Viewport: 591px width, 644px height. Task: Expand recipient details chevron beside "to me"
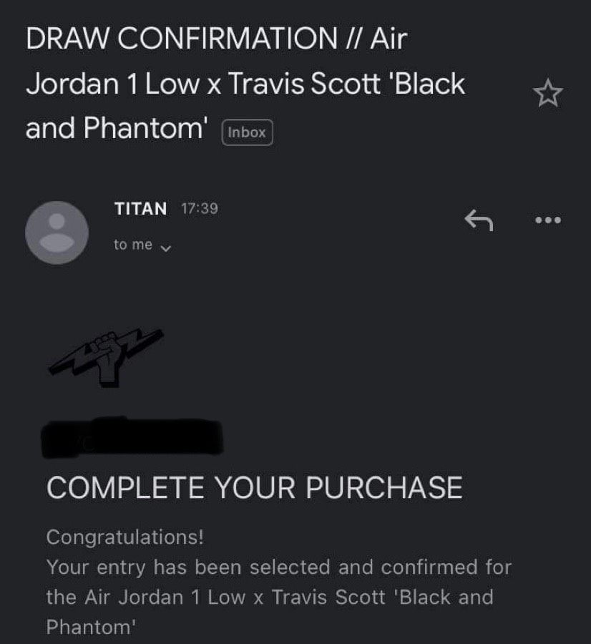pos(166,248)
